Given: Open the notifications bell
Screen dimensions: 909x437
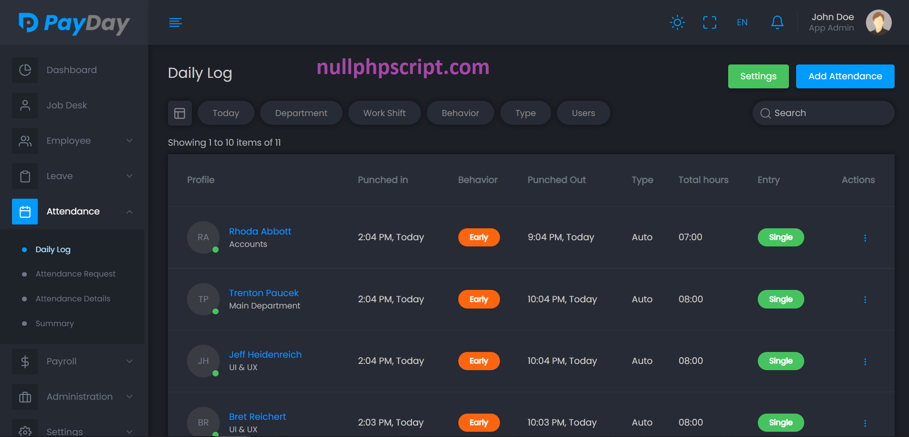Looking at the screenshot, I should pos(777,22).
